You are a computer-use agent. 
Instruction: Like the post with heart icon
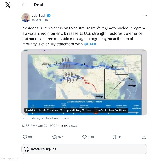coord(84,137)
